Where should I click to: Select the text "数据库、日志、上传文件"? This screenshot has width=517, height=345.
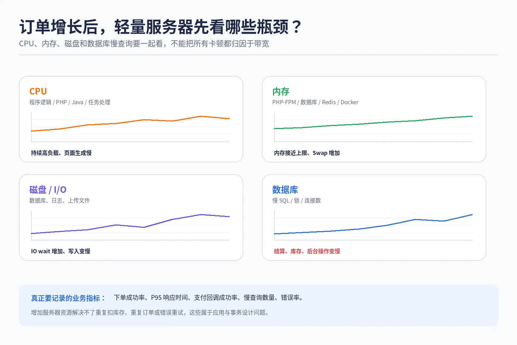[x=60, y=201]
